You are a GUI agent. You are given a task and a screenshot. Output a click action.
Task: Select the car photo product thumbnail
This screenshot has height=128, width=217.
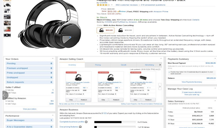pyautogui.click(x=7, y=17)
